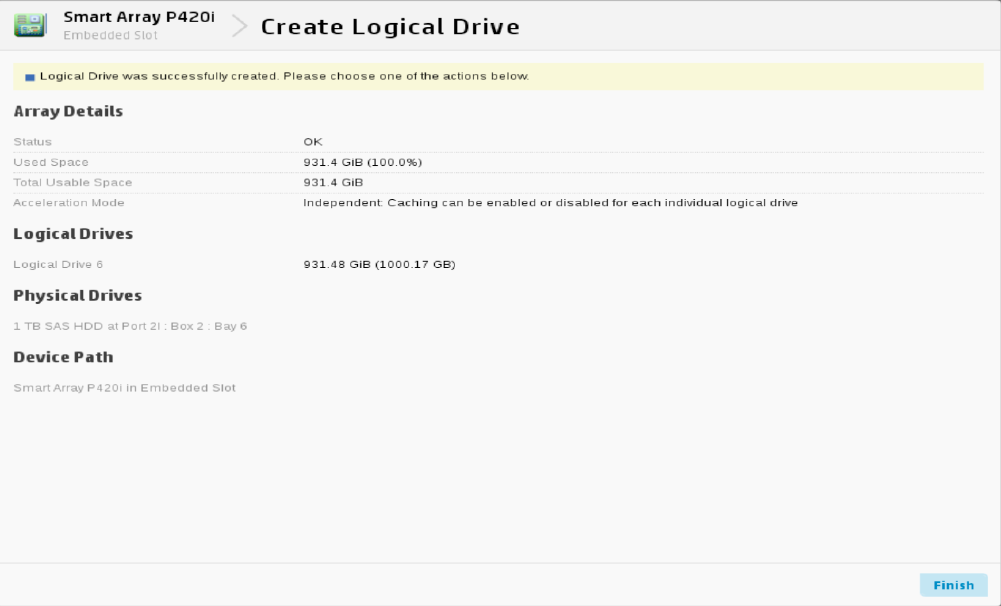Click the Status OK value
This screenshot has height=606, width=1001.
[313, 142]
